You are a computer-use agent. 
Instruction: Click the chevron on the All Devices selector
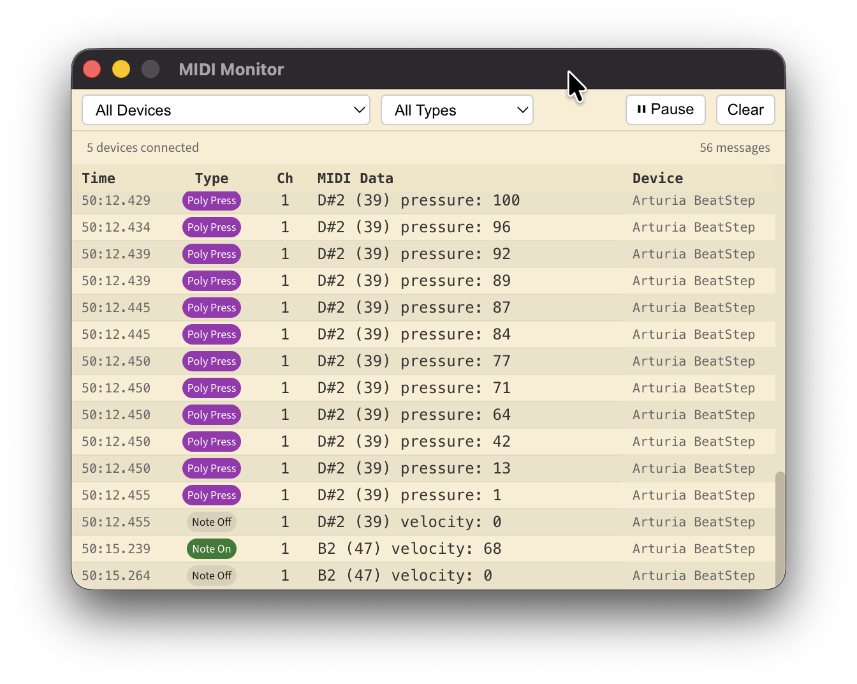point(358,110)
